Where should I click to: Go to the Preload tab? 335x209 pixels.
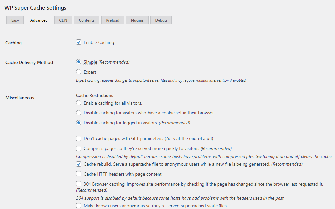(113, 20)
